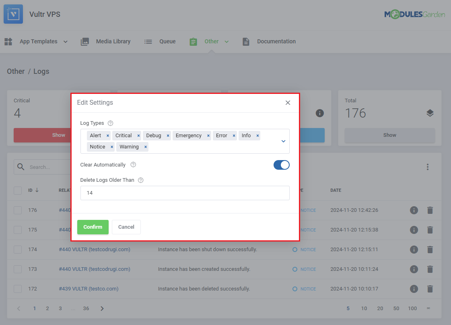
Task: View details of log 173
Action: 414,269
